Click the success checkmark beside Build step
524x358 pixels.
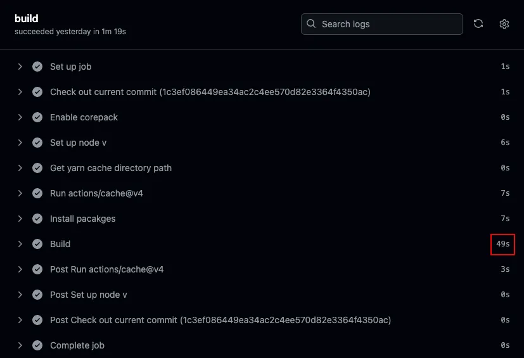(37, 244)
